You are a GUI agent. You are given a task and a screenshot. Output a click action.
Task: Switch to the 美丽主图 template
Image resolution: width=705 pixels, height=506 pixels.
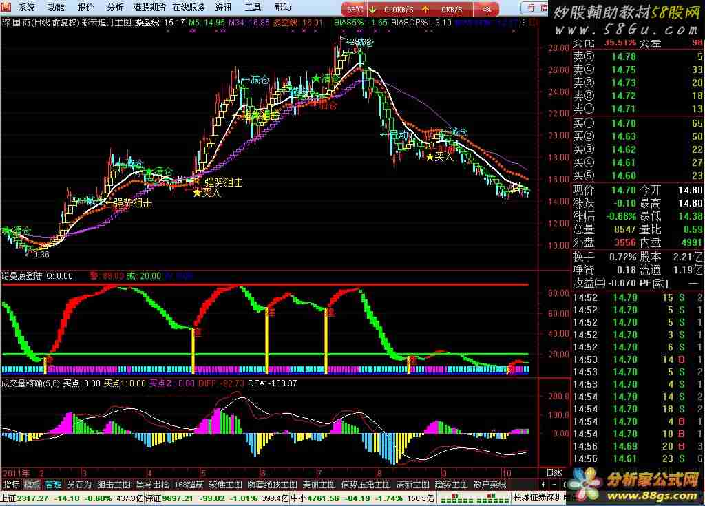pos(319,485)
